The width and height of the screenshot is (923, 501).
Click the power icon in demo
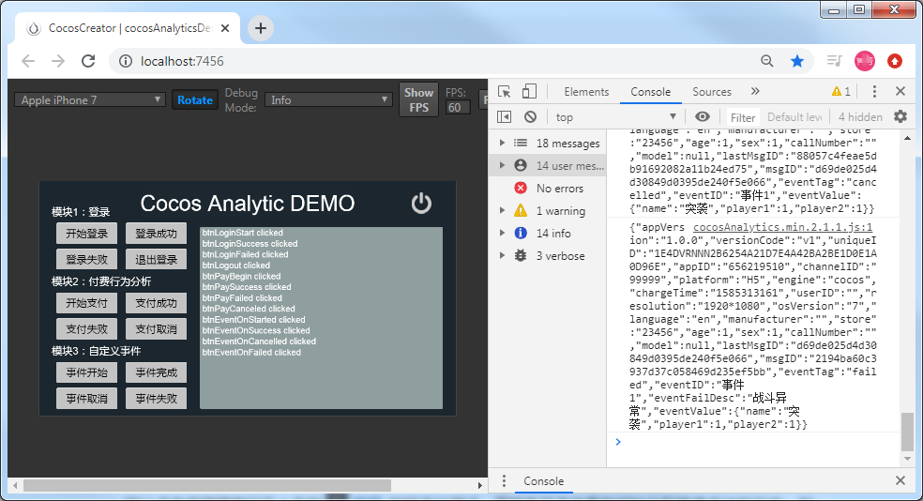(x=421, y=203)
